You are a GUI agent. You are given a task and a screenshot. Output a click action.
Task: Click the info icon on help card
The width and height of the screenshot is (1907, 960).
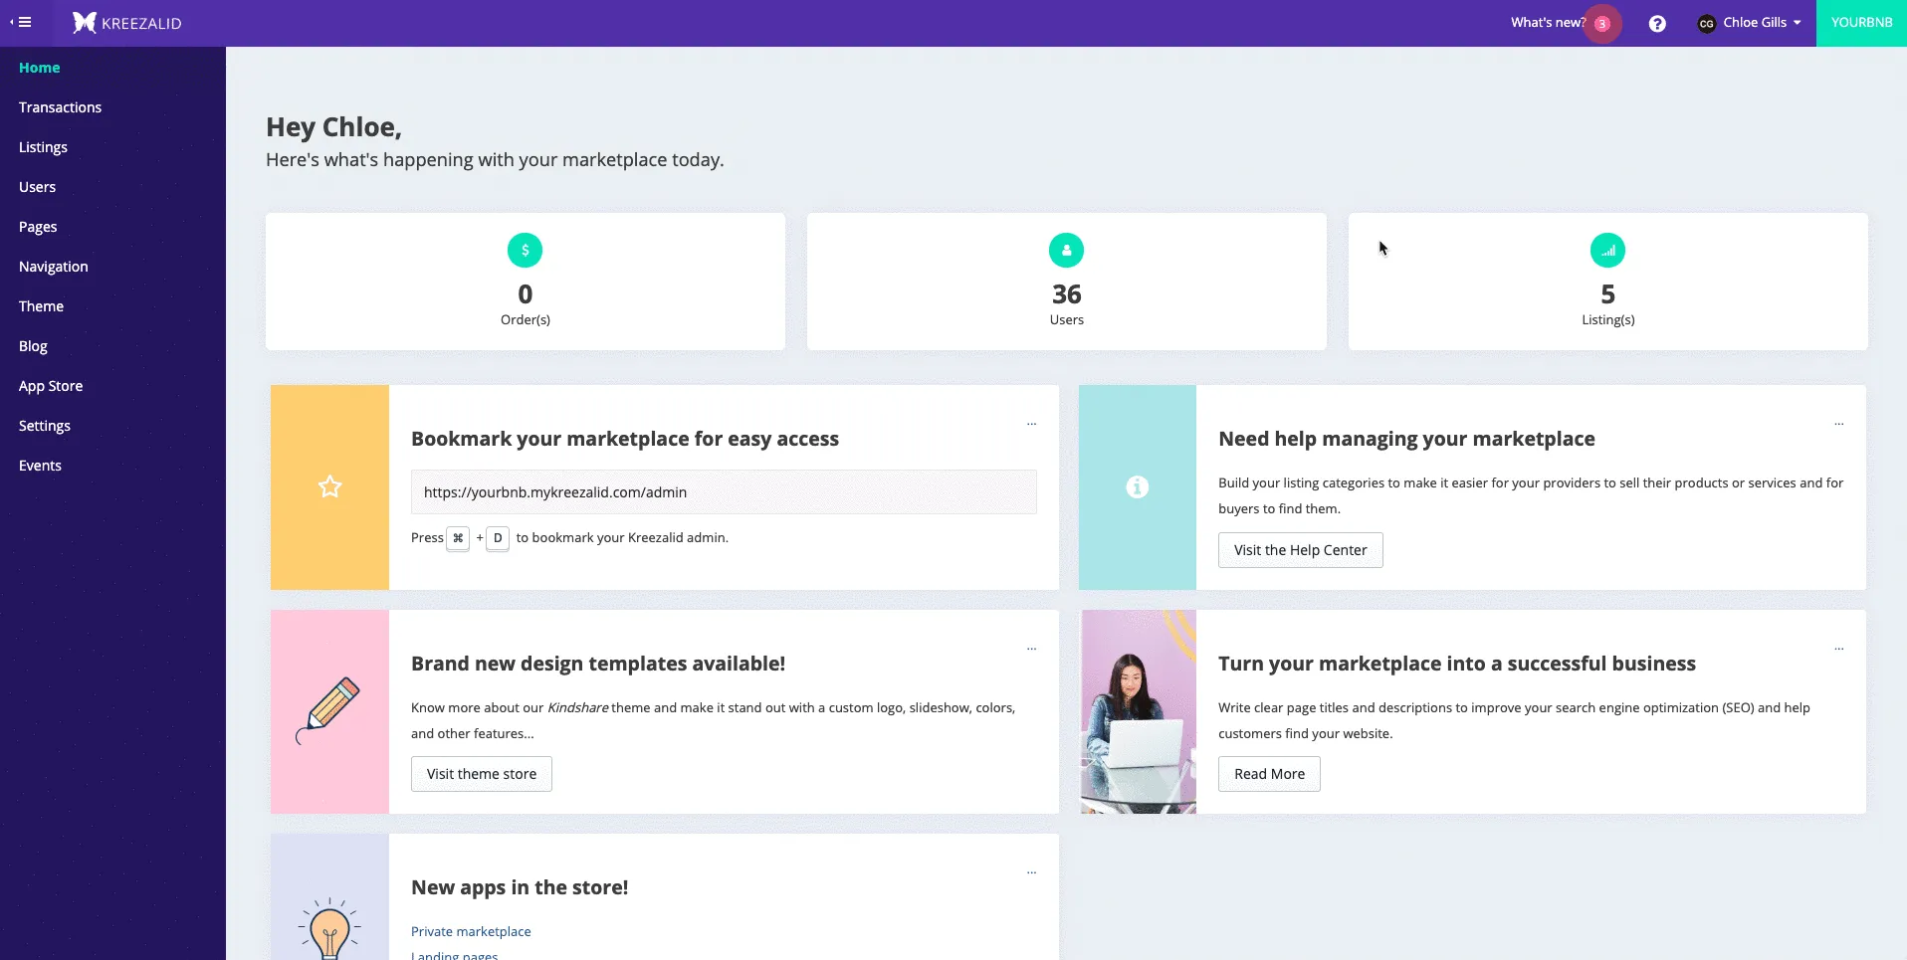(x=1137, y=486)
